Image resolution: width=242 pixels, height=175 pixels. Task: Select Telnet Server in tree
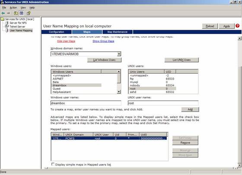click(17, 27)
